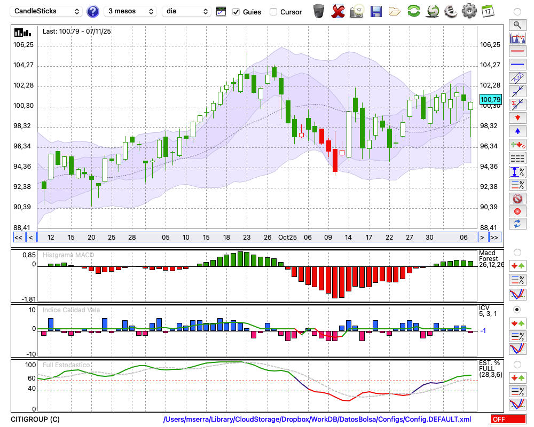Click the main chart's lines percent icon
534x427 pixels.
pos(517,185)
